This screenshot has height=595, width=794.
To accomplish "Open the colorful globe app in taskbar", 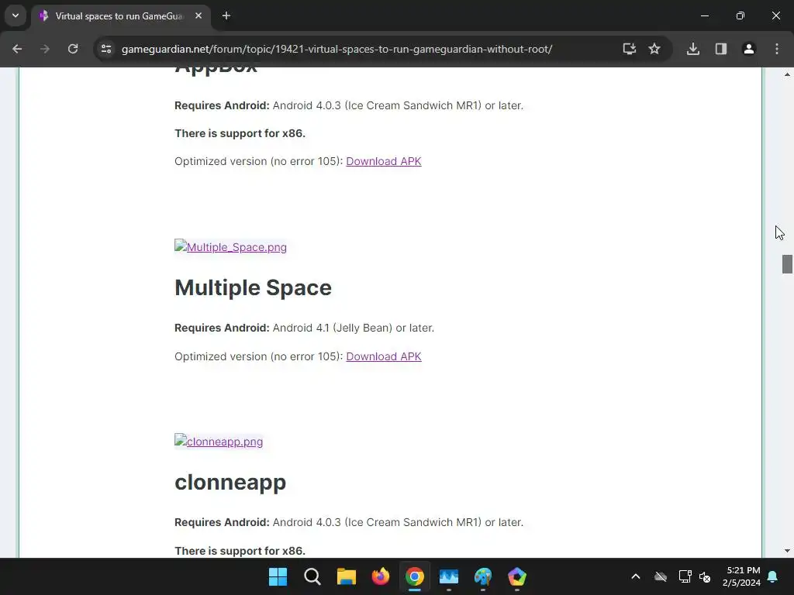I will click(483, 576).
